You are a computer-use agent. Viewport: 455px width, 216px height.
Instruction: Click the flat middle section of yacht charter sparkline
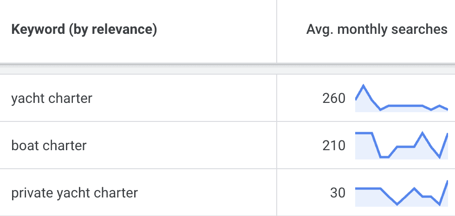click(405, 106)
